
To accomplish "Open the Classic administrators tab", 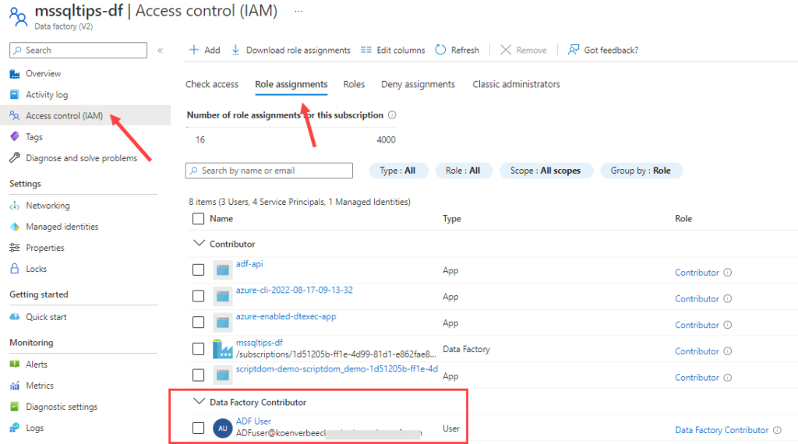I will point(516,84).
